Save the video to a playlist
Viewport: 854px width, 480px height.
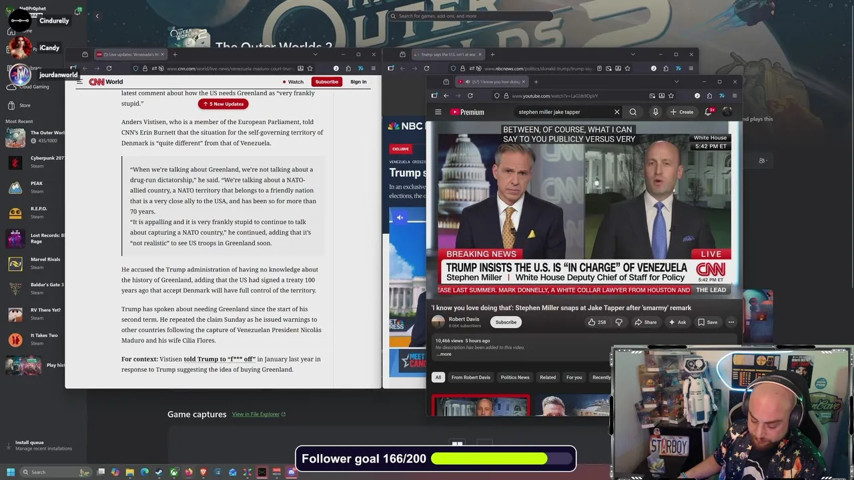708,322
